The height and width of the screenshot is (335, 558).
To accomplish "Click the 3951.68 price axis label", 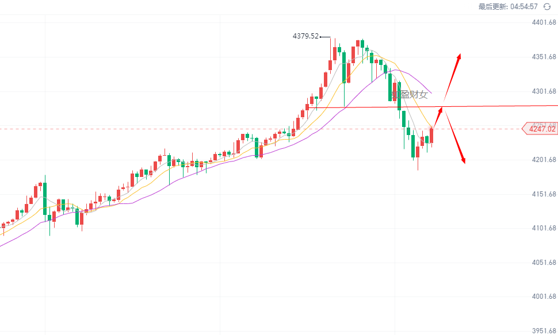I will pyautogui.click(x=544, y=330).
